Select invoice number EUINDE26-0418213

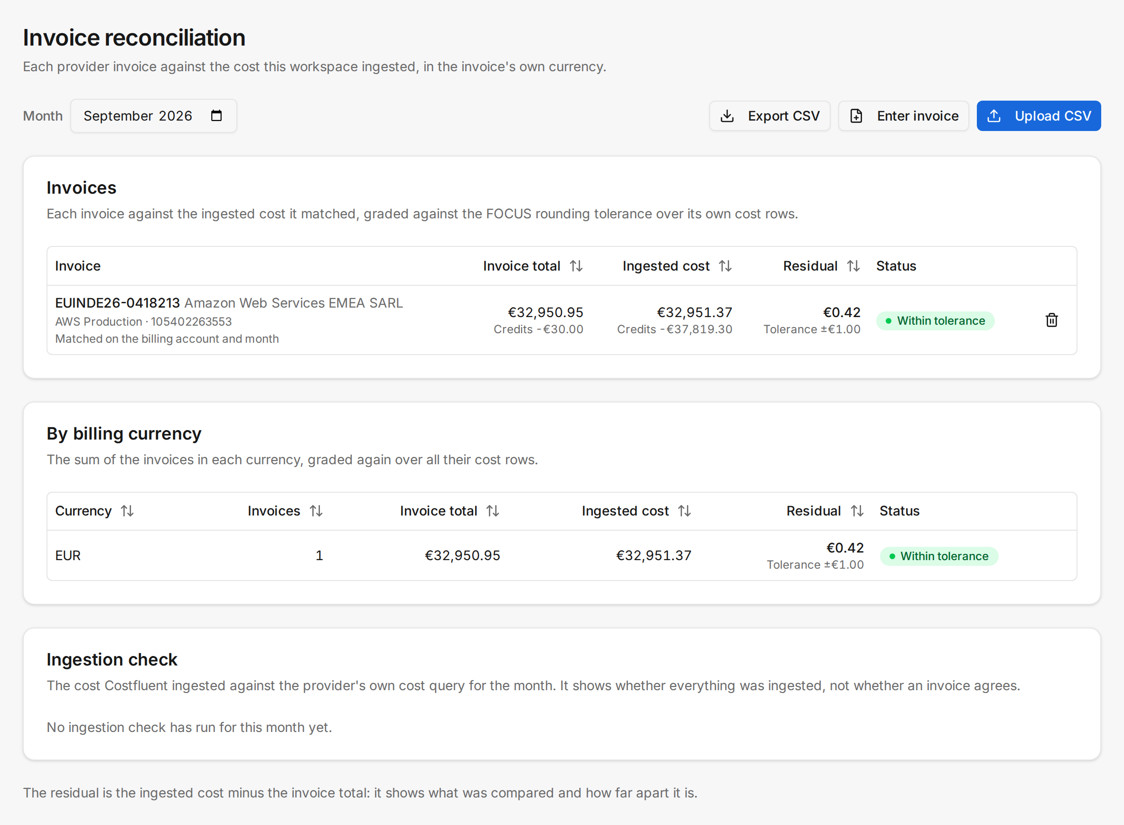(117, 303)
